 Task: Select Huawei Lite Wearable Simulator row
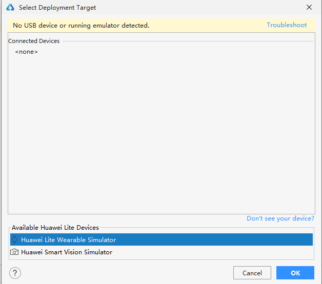[x=162, y=239]
